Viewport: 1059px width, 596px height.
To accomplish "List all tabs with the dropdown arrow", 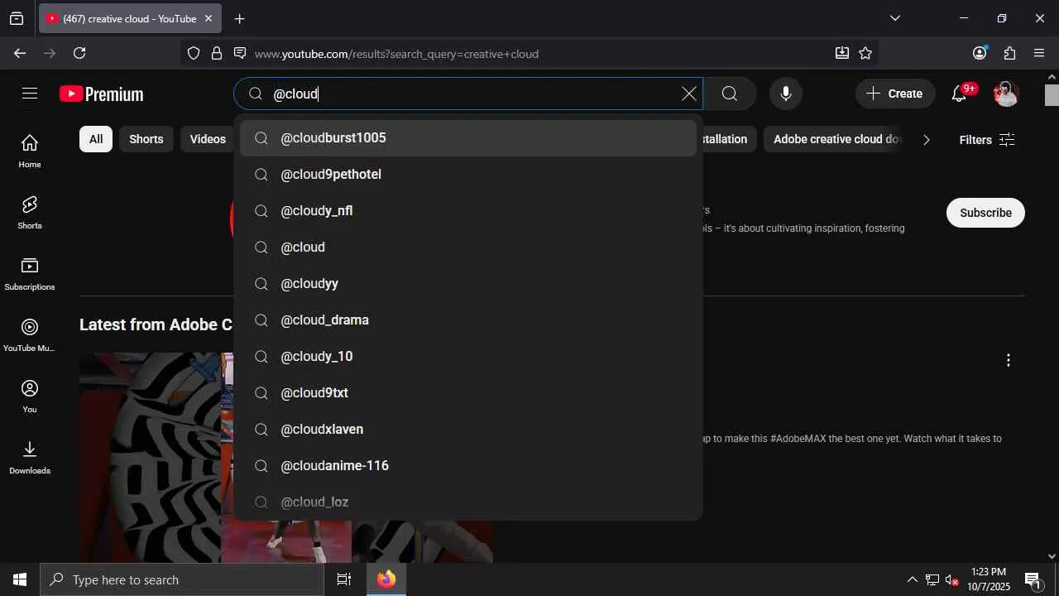I will tap(894, 18).
